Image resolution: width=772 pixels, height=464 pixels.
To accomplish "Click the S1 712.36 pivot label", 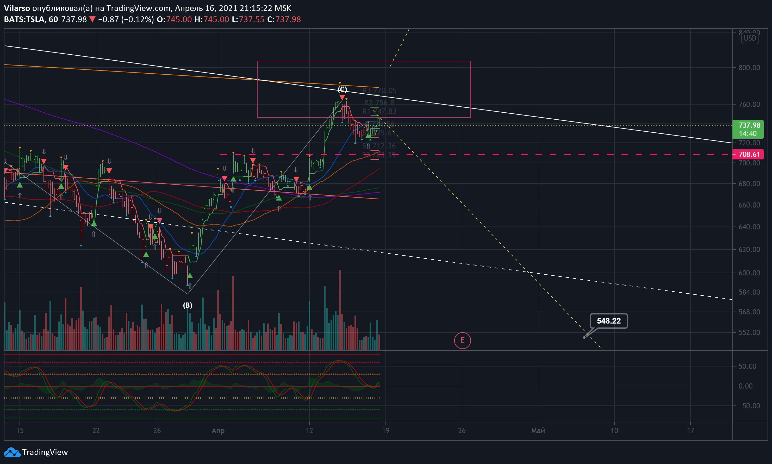I will click(379, 146).
